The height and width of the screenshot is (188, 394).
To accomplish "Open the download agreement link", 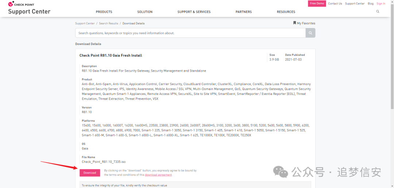I will pyautogui.click(x=158, y=175).
